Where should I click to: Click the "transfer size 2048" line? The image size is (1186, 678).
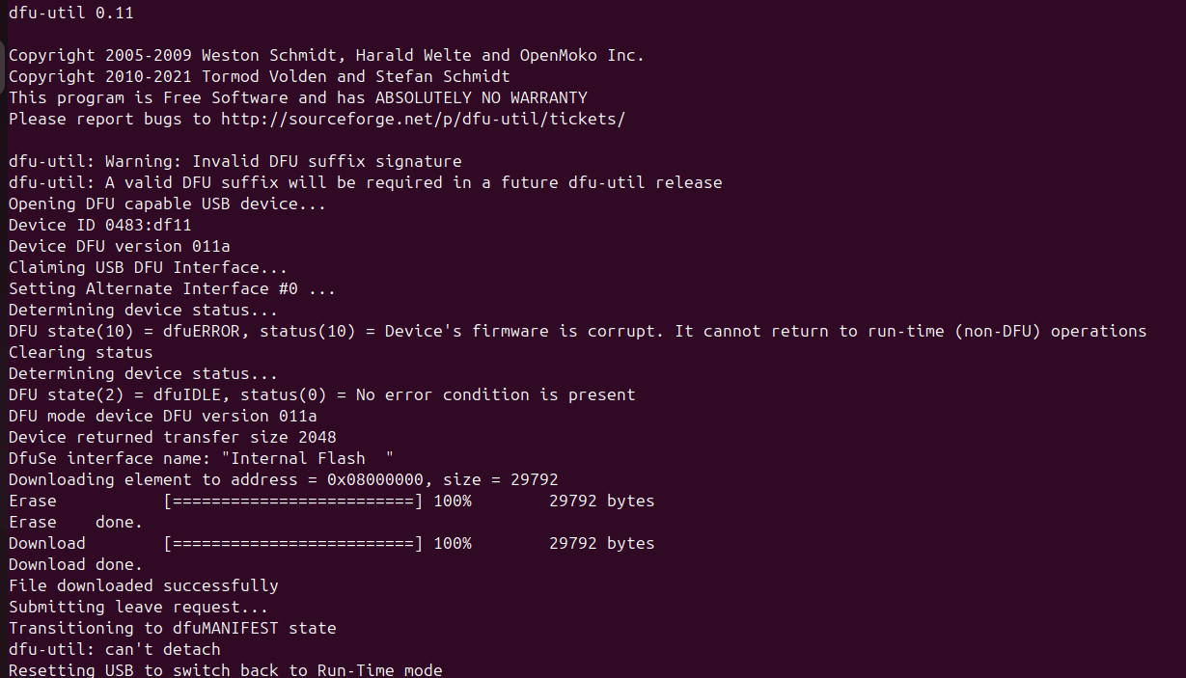coord(172,437)
